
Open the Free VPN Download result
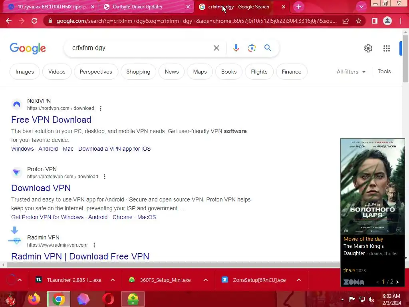(51, 120)
